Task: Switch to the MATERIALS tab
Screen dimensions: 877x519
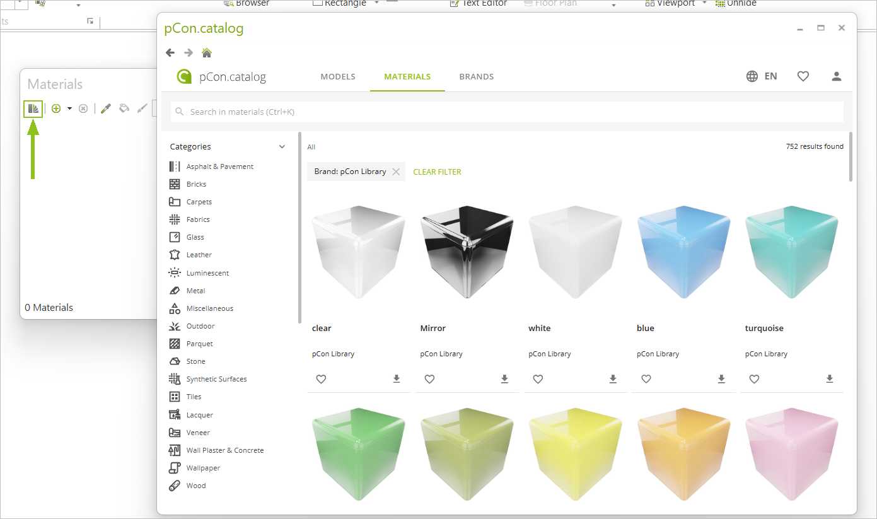Action: [407, 77]
